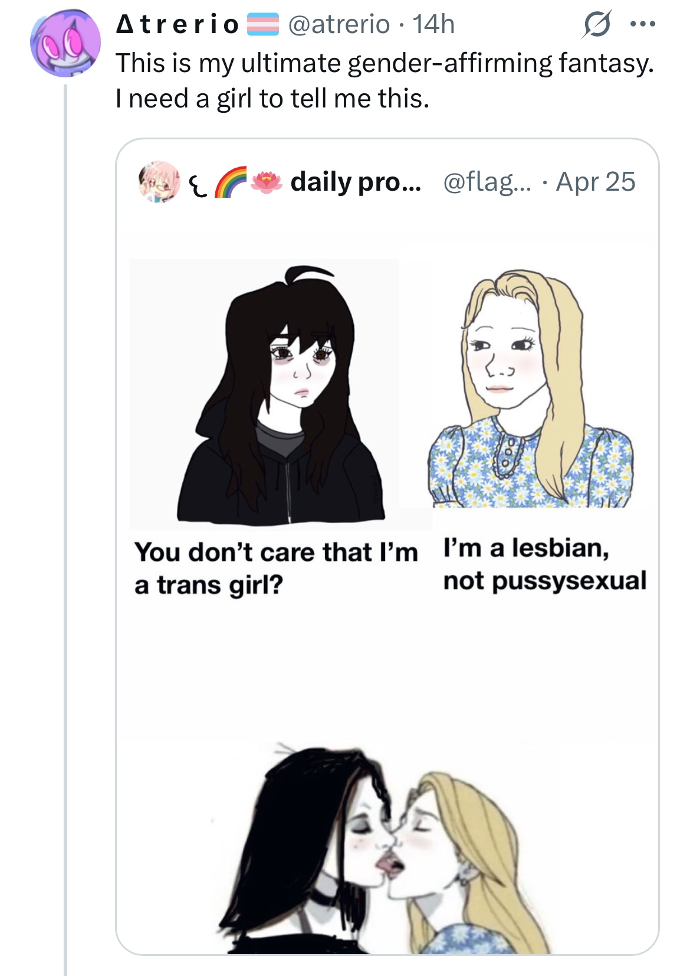Open the quoted tweet's pink-haired avatar
690x976 pixels.
[159, 182]
